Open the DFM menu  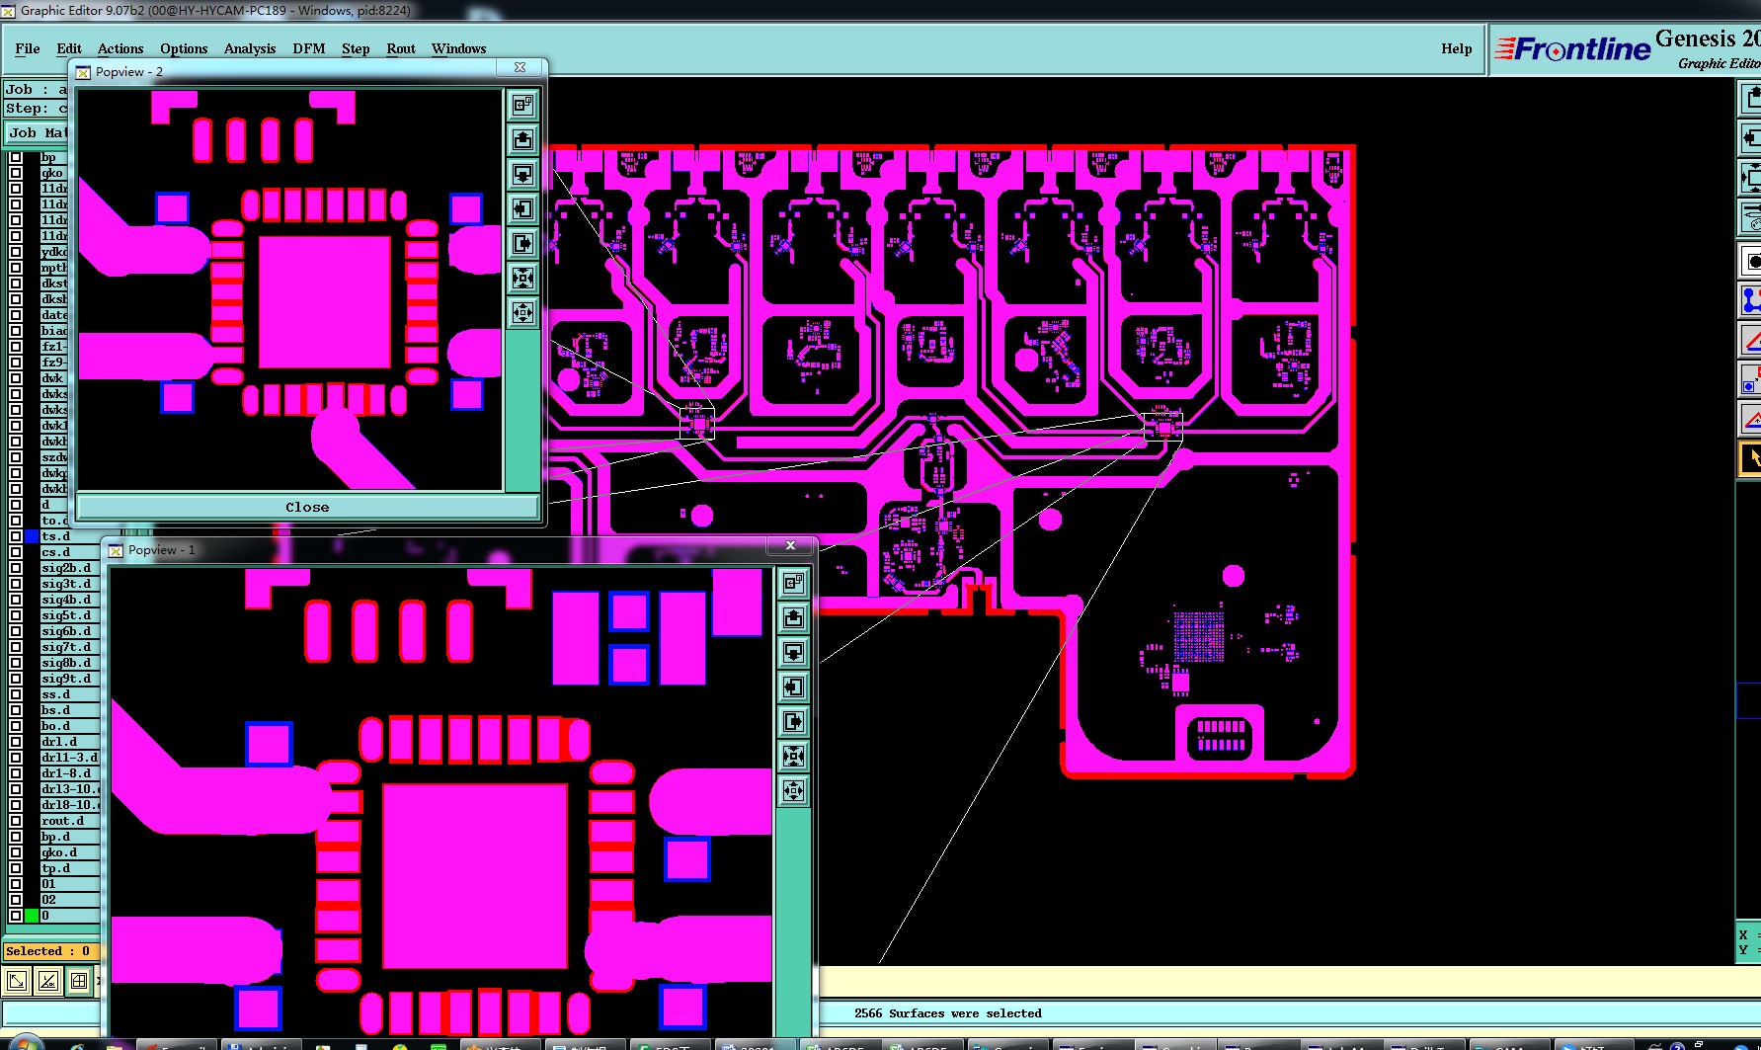coord(309,48)
